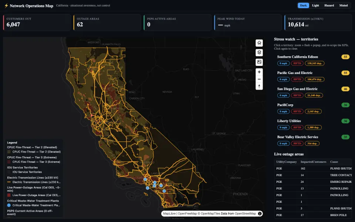Select the Muted theme
The height and width of the screenshot is (222, 355).
coord(344,6)
